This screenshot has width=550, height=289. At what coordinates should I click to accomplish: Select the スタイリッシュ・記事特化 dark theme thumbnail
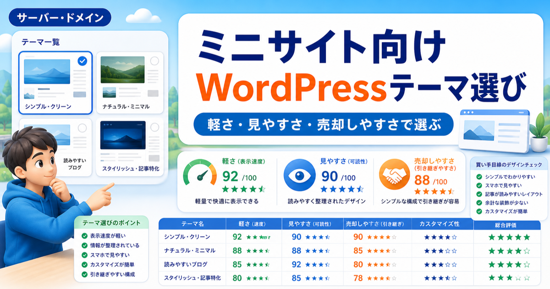123,136
